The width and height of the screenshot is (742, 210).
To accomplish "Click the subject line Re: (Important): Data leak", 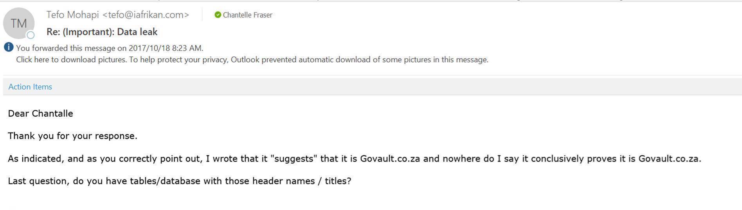I will 102,32.
